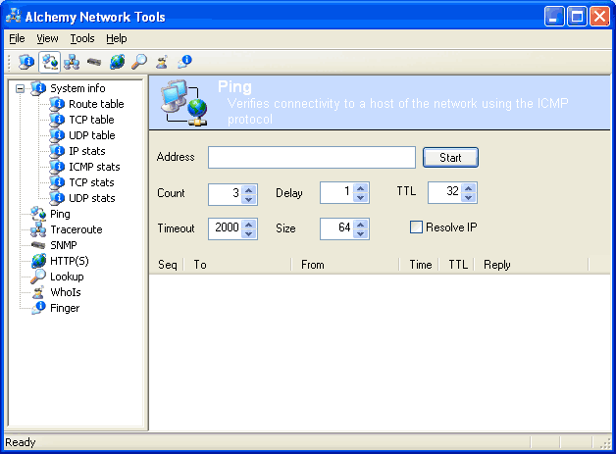616x454 pixels.
Task: Sort results by Seq column
Action: pyautogui.click(x=167, y=265)
